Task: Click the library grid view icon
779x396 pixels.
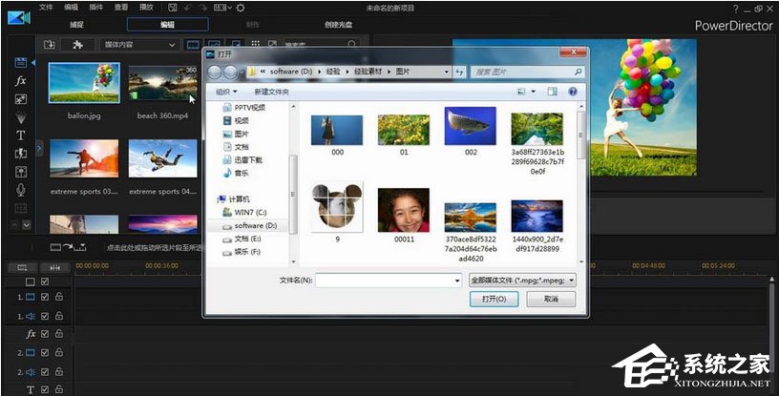Action: coord(255,44)
